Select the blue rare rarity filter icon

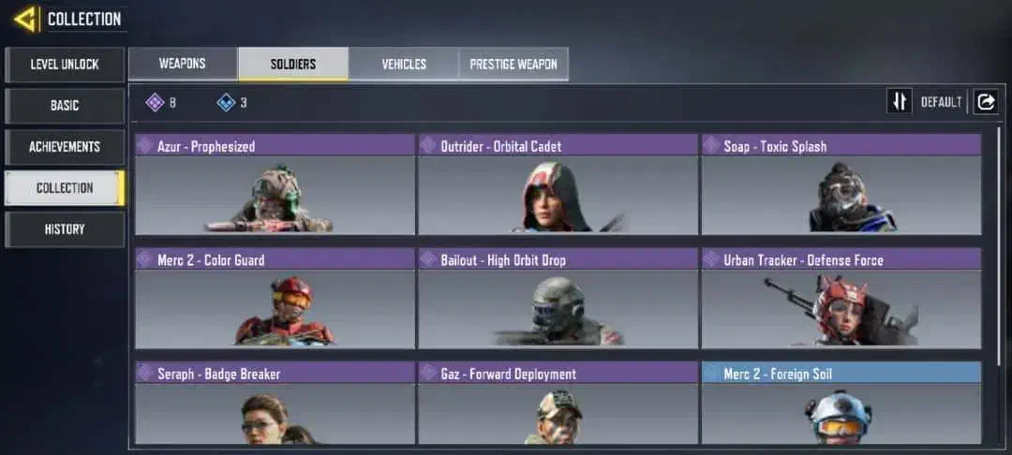click(226, 102)
